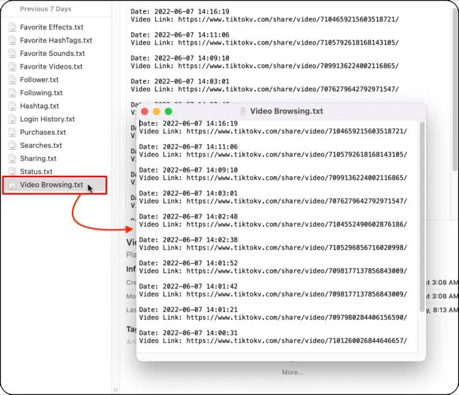Click date line 2022-06-07 14:00:31
Viewport: 459px width, 395px height.
click(188, 333)
